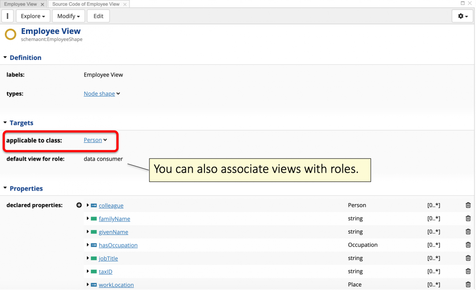Expand the givenName property details

[88, 232]
